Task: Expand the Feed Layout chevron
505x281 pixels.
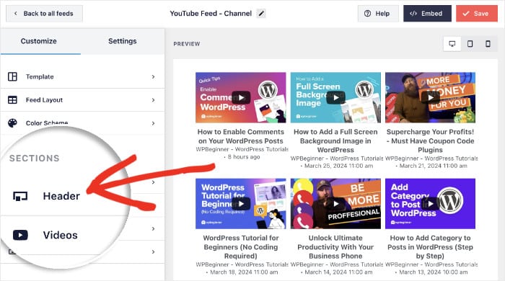Action: pos(153,100)
